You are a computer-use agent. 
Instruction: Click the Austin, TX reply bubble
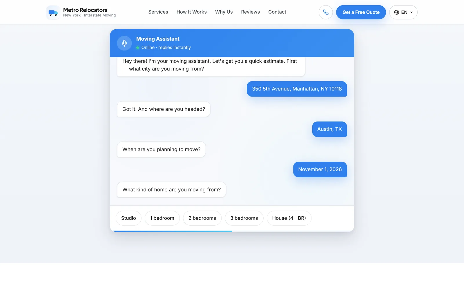pos(329,129)
